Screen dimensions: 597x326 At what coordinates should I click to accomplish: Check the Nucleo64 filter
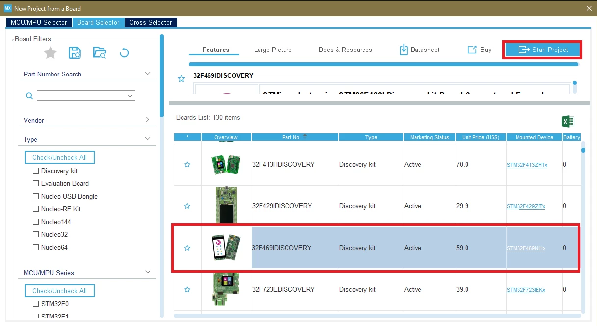(x=36, y=247)
